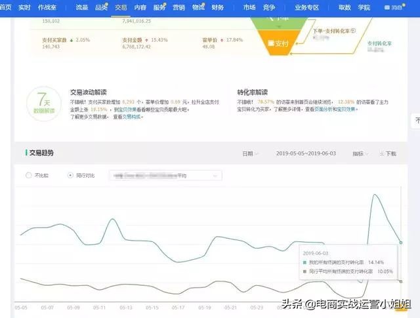Select the 客单价 metric
The width and height of the screenshot is (420, 318).
(210, 40)
